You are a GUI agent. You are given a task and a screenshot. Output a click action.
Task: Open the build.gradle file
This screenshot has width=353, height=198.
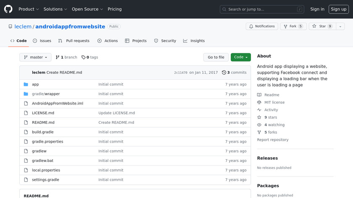[43, 132]
